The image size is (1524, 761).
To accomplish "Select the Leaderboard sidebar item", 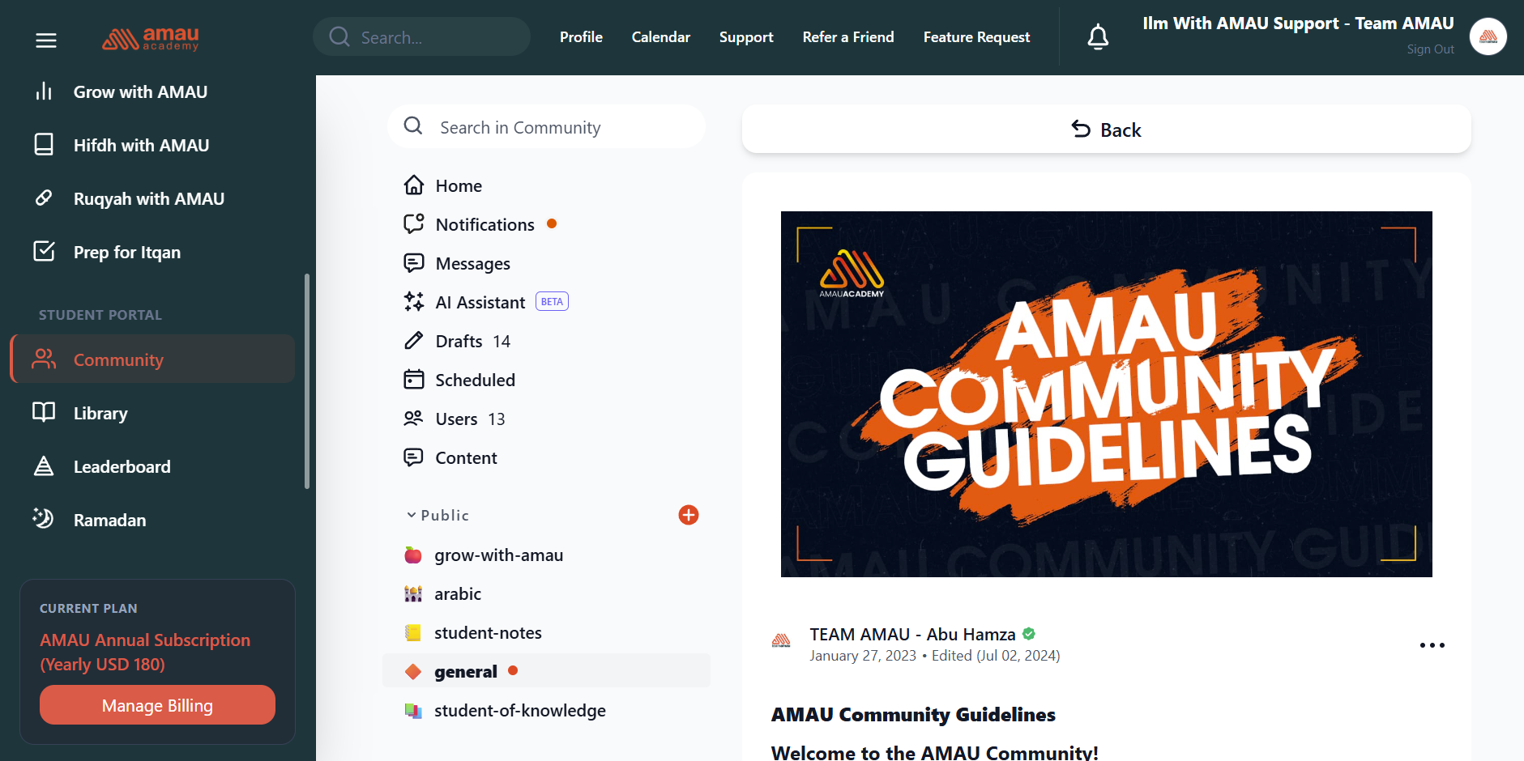I will [122, 466].
